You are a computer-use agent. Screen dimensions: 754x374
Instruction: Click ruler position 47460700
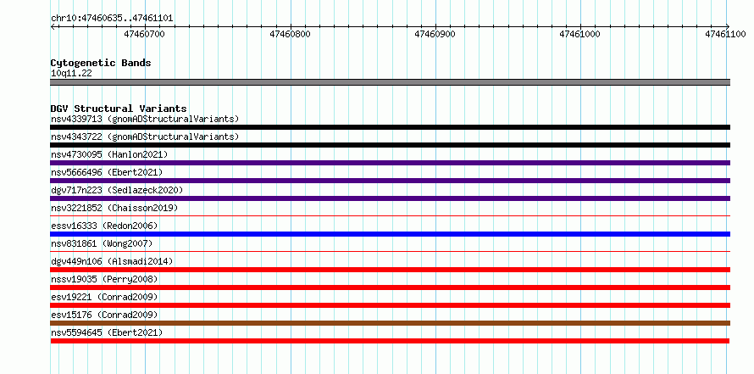click(x=144, y=34)
